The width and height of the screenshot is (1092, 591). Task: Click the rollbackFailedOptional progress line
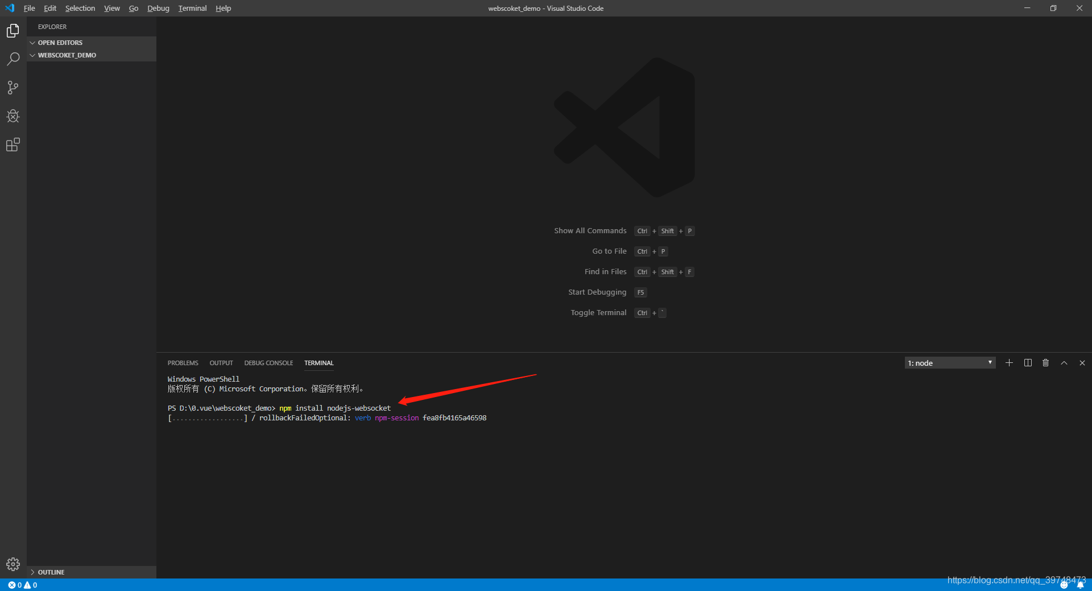(x=327, y=418)
